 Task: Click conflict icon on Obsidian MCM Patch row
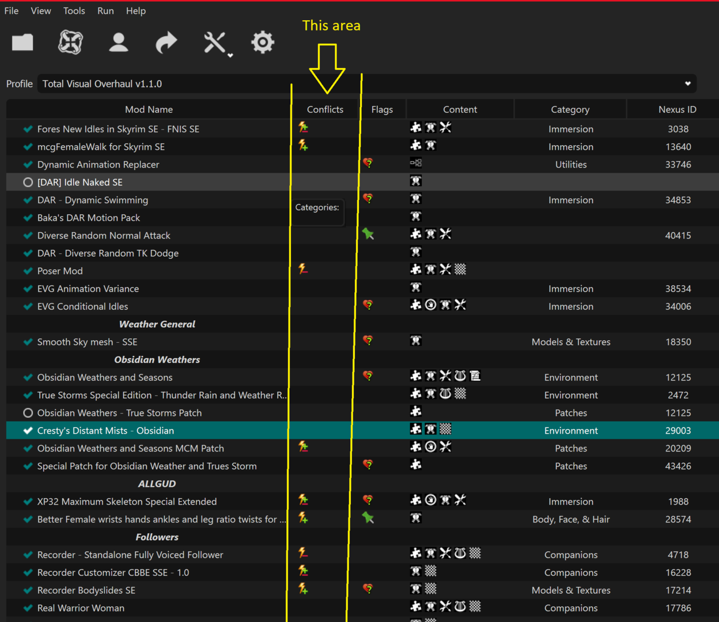[303, 446]
